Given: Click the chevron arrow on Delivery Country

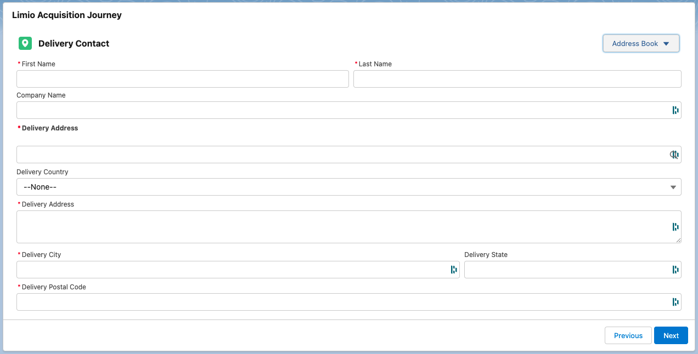Looking at the screenshot, I should pyautogui.click(x=673, y=187).
